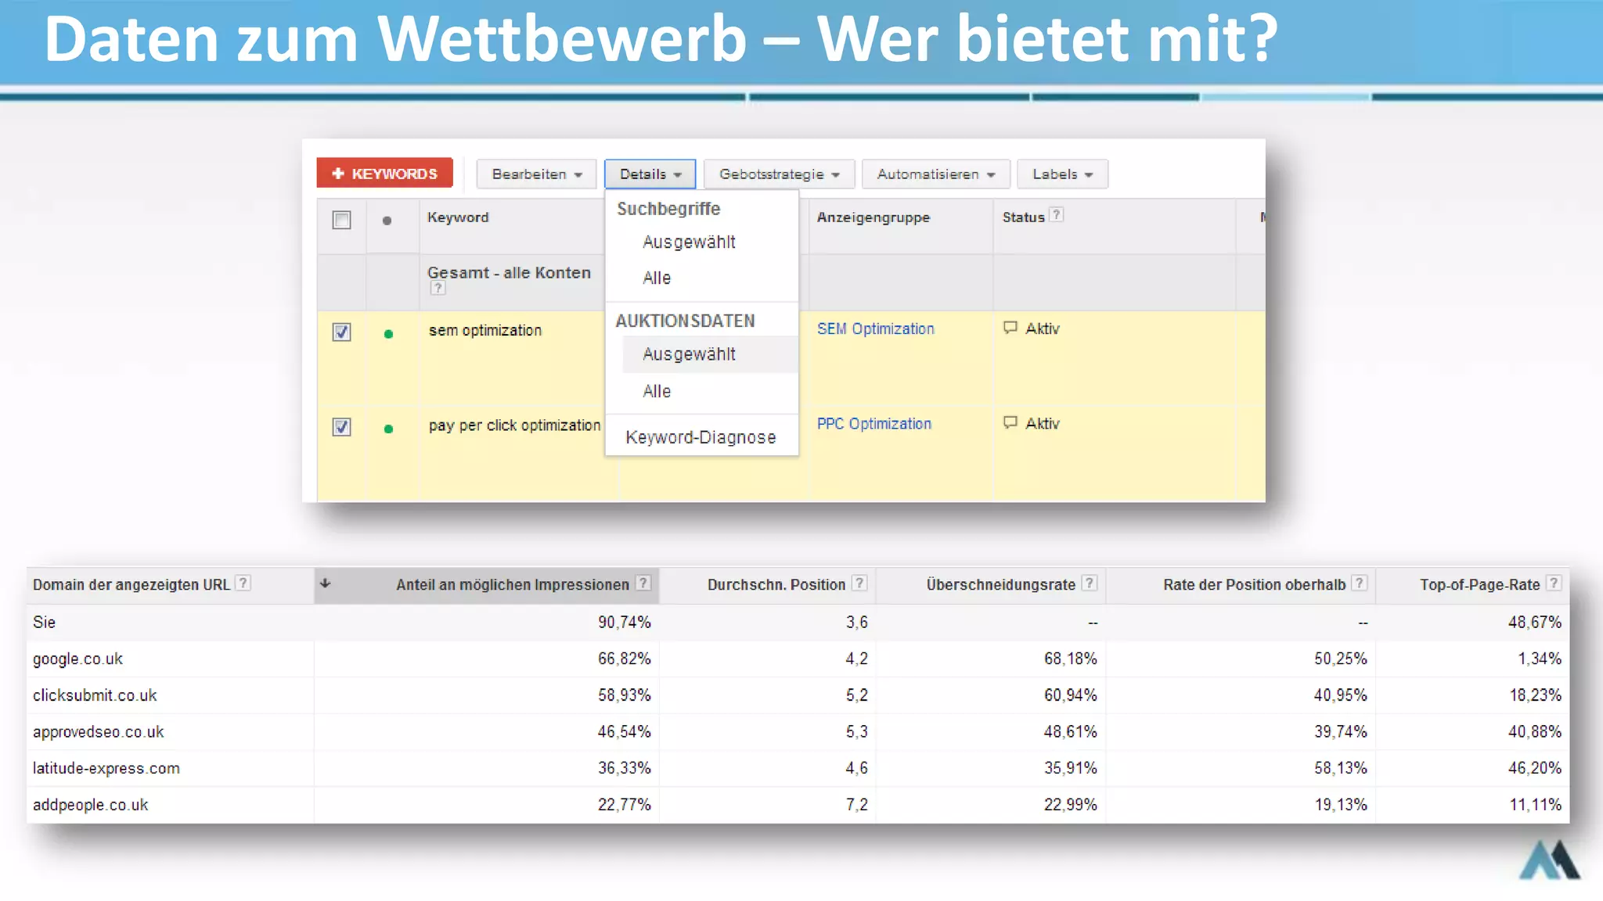This screenshot has height=901, width=1603.
Task: Uncheck the pay per click optimization checkbox
Action: point(341,426)
